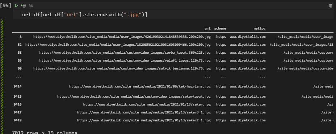The image size is (336, 134).
Task: Click the URL ending in 182085021021003160300946​6.200x200.jpg
Action: (118, 45)
